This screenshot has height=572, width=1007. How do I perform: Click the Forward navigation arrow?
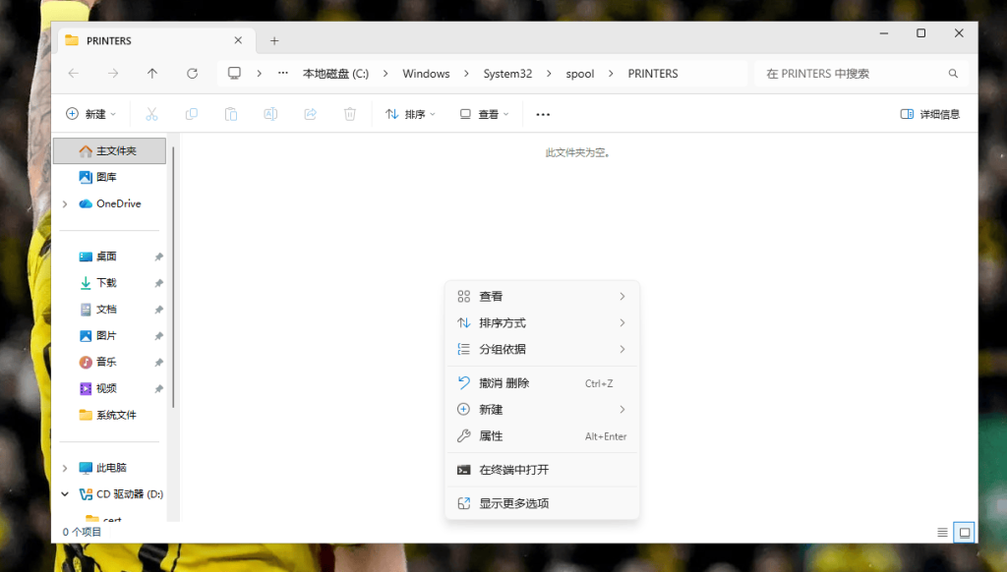pyautogui.click(x=113, y=74)
